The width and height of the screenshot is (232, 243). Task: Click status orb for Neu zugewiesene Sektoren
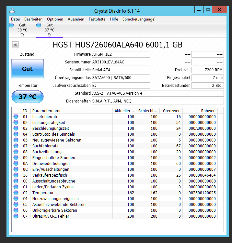[16, 140]
